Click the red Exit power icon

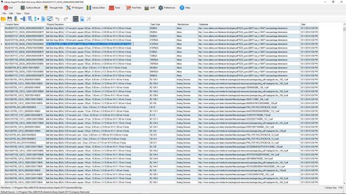pos(6,8)
